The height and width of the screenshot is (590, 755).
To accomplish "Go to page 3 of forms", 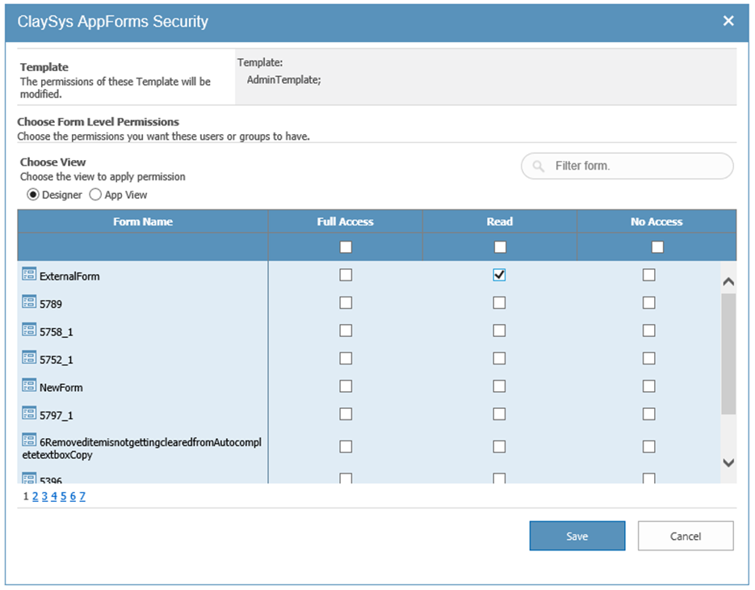I will [44, 496].
